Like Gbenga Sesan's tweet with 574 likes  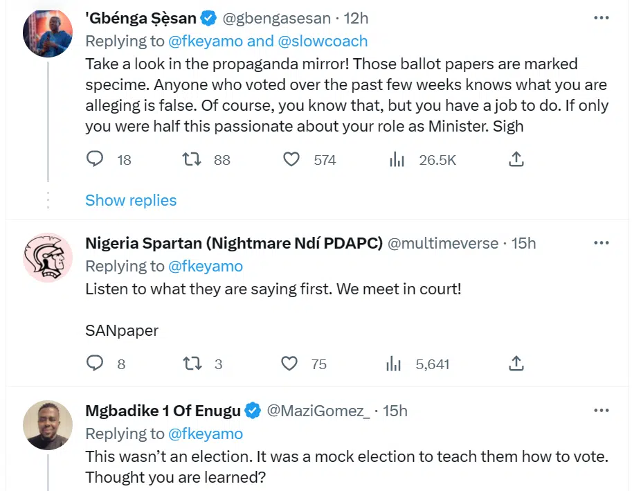292,160
